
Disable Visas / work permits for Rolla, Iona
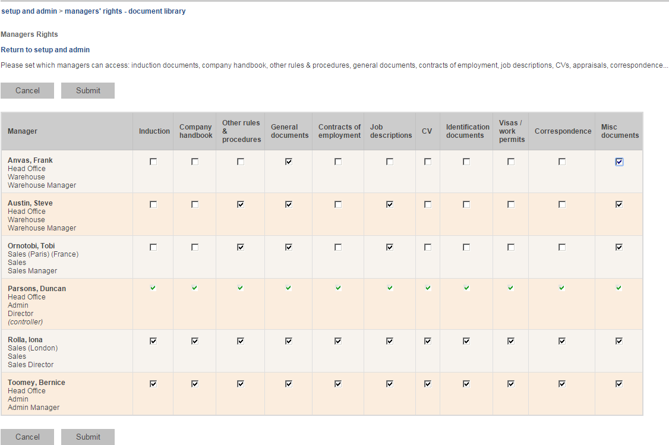click(x=511, y=341)
